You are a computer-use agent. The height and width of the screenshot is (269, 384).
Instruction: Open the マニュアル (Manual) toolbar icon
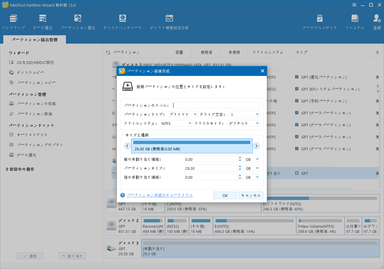pos(355,21)
